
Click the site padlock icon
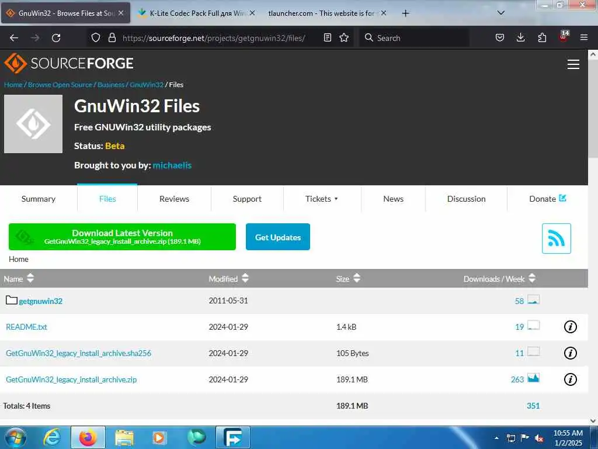tap(112, 37)
